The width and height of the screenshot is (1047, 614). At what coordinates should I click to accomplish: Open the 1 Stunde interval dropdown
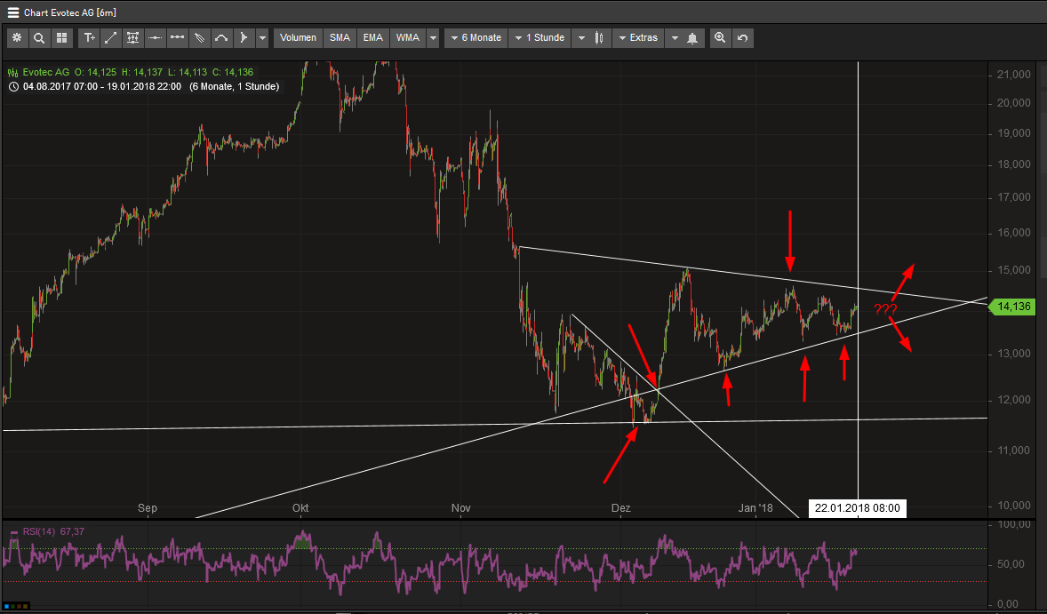tap(539, 38)
